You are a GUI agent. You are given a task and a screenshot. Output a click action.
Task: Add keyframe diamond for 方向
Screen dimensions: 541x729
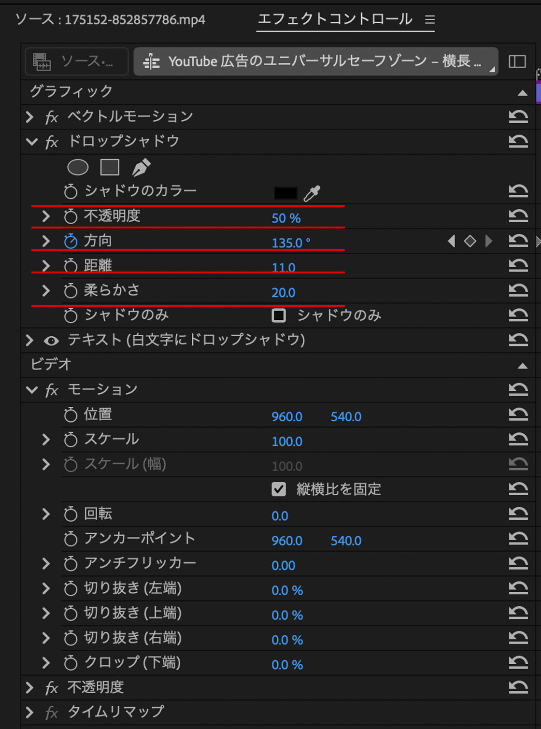[x=470, y=241]
